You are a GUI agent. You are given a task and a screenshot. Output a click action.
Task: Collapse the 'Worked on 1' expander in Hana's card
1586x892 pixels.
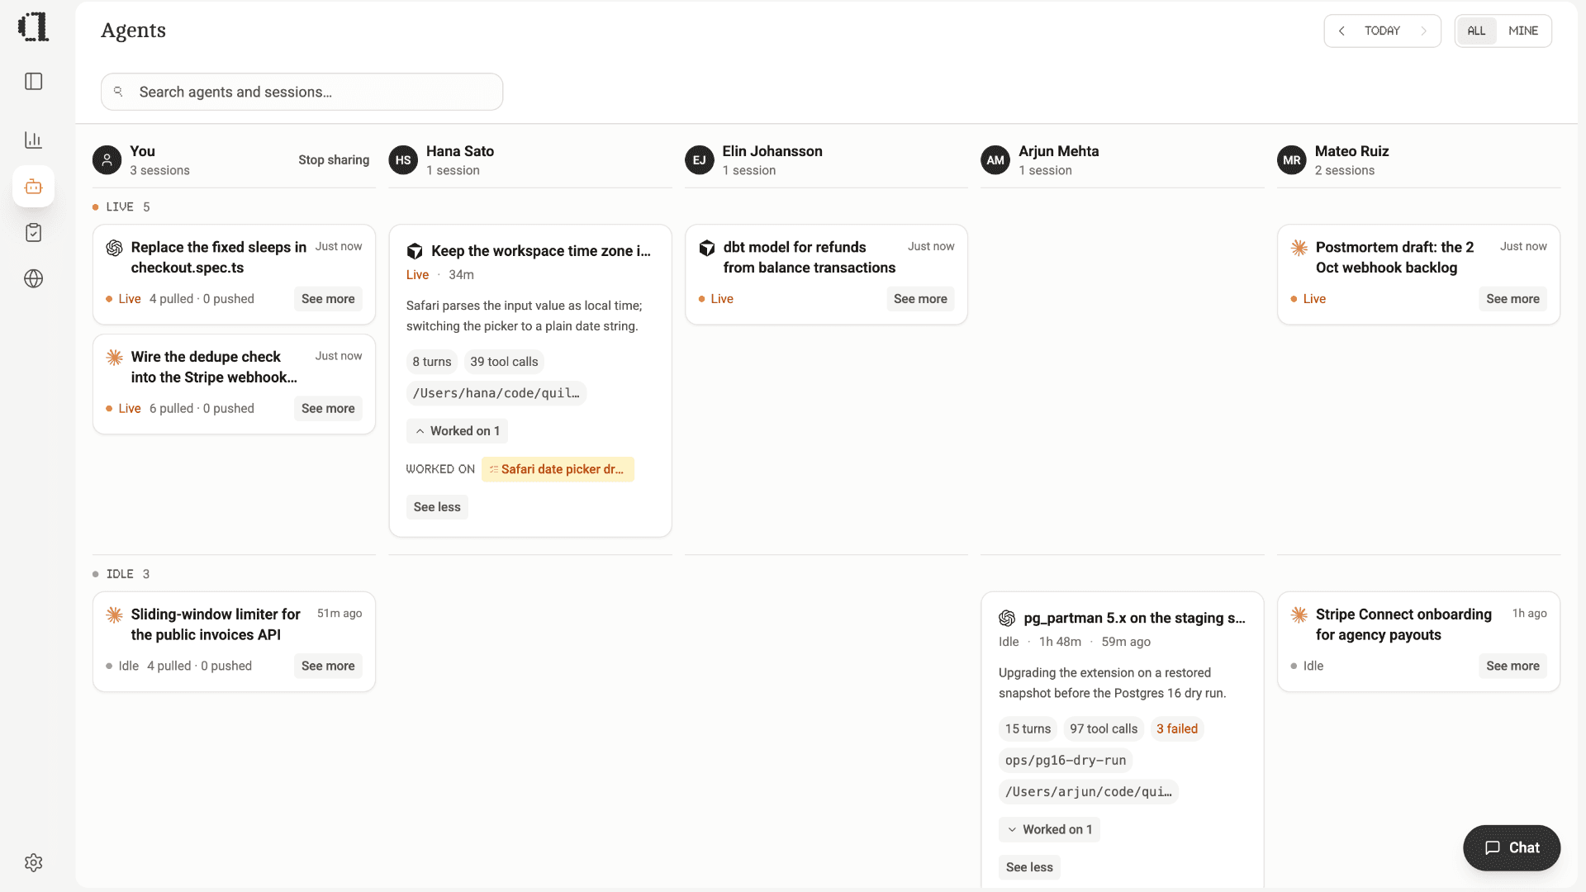point(457,431)
